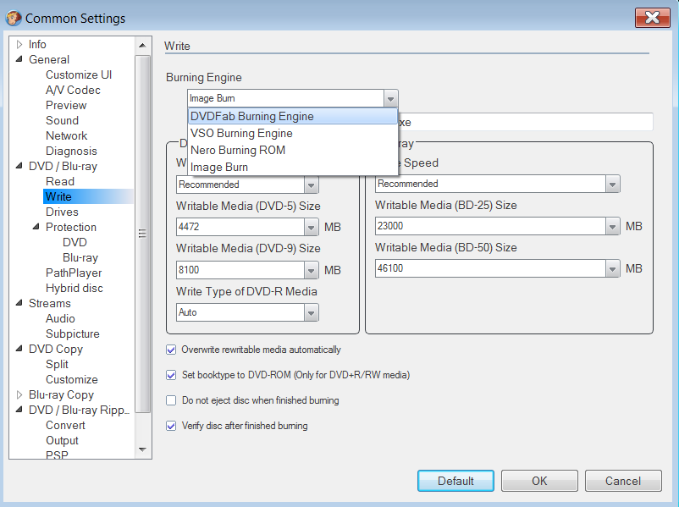
Task: Collapse the DVD Copy tree node
Action: (x=19, y=349)
